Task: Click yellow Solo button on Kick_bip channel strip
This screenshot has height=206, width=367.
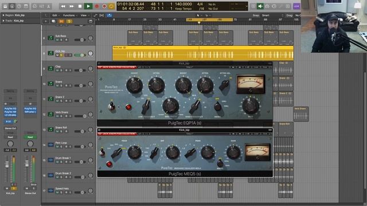Action: pos(14,188)
